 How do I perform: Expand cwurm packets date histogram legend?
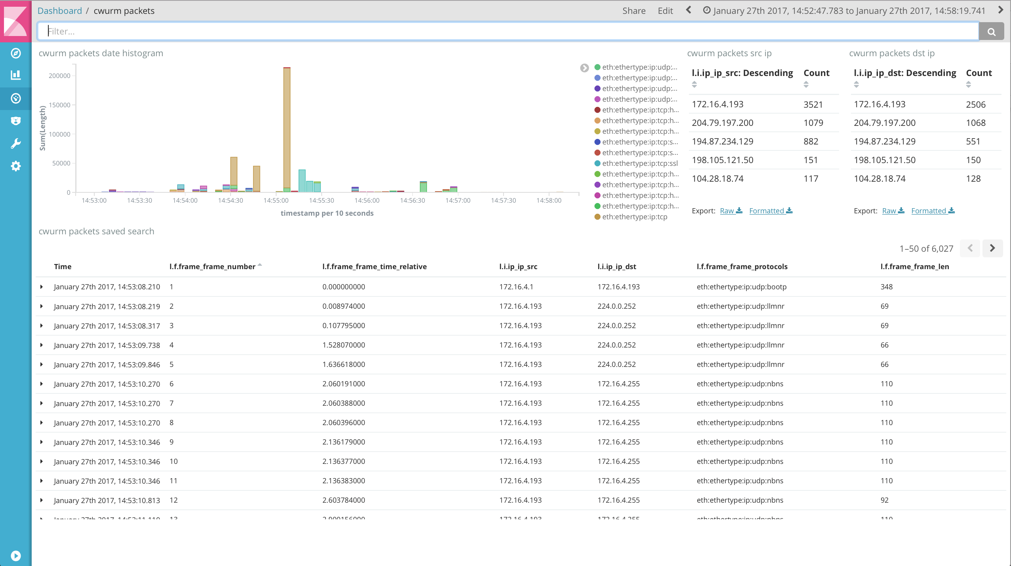[x=584, y=68]
